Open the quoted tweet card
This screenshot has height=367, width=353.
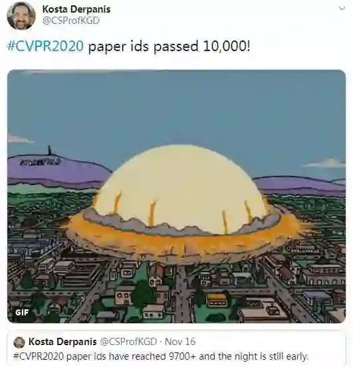point(177,348)
